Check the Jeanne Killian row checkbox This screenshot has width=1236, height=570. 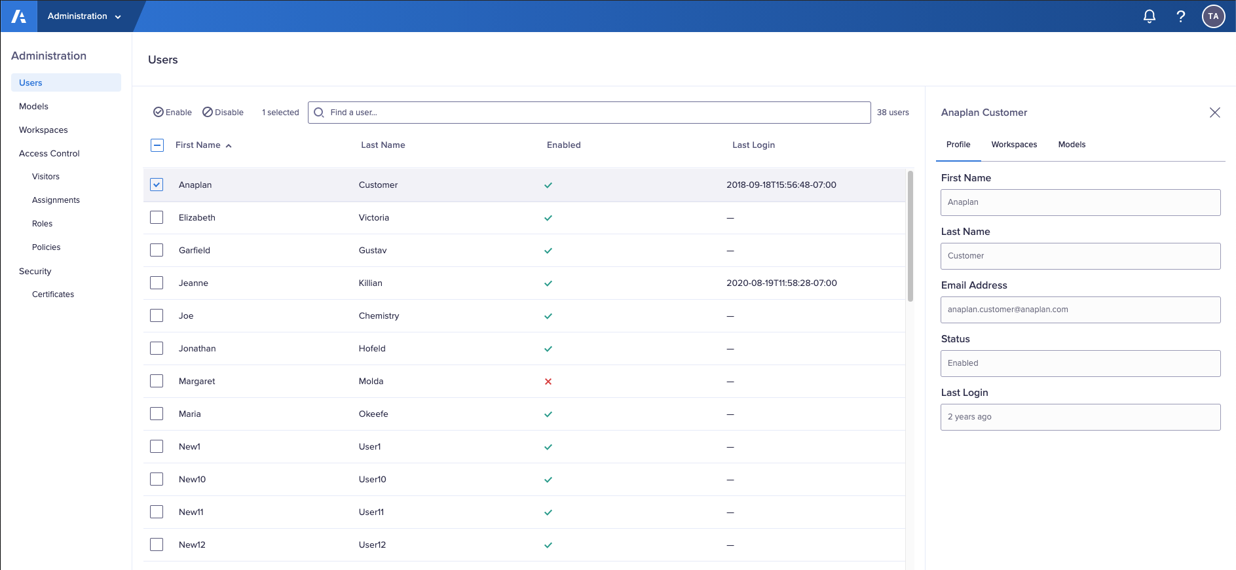pyautogui.click(x=157, y=283)
